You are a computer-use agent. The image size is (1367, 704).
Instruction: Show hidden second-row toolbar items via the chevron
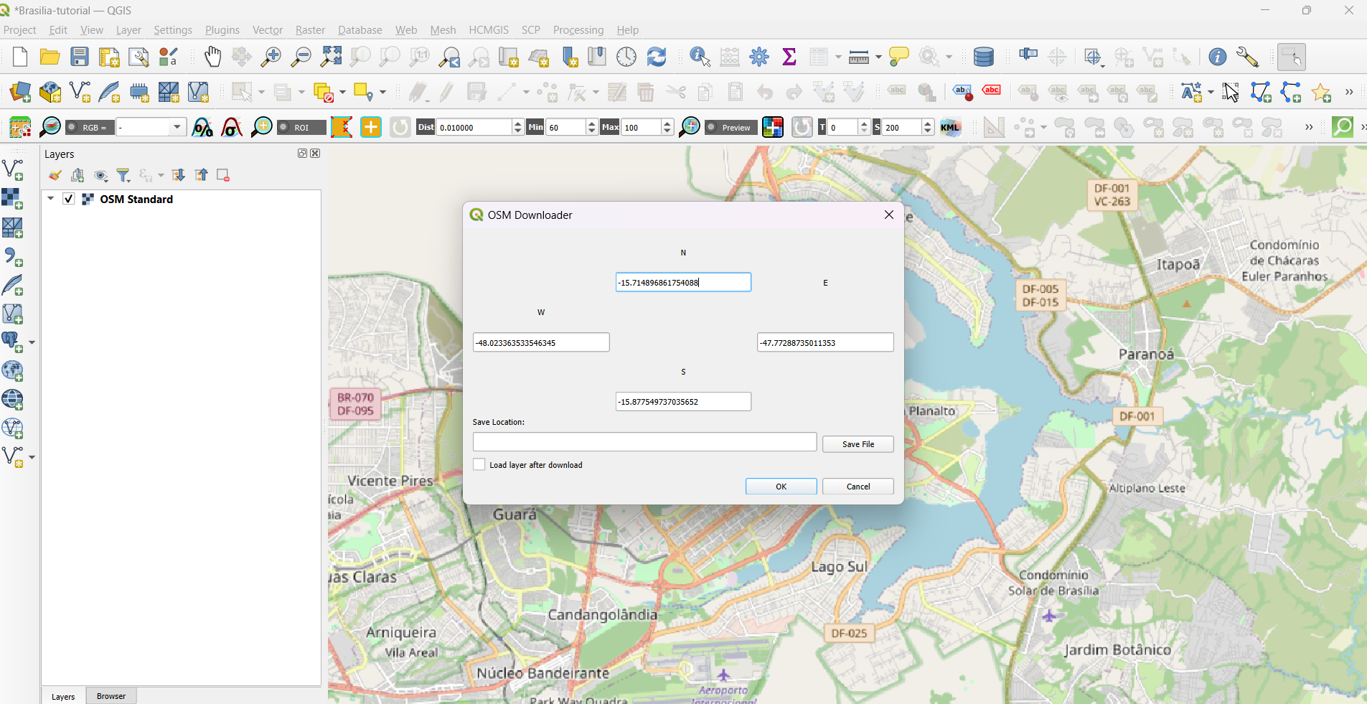1349,92
